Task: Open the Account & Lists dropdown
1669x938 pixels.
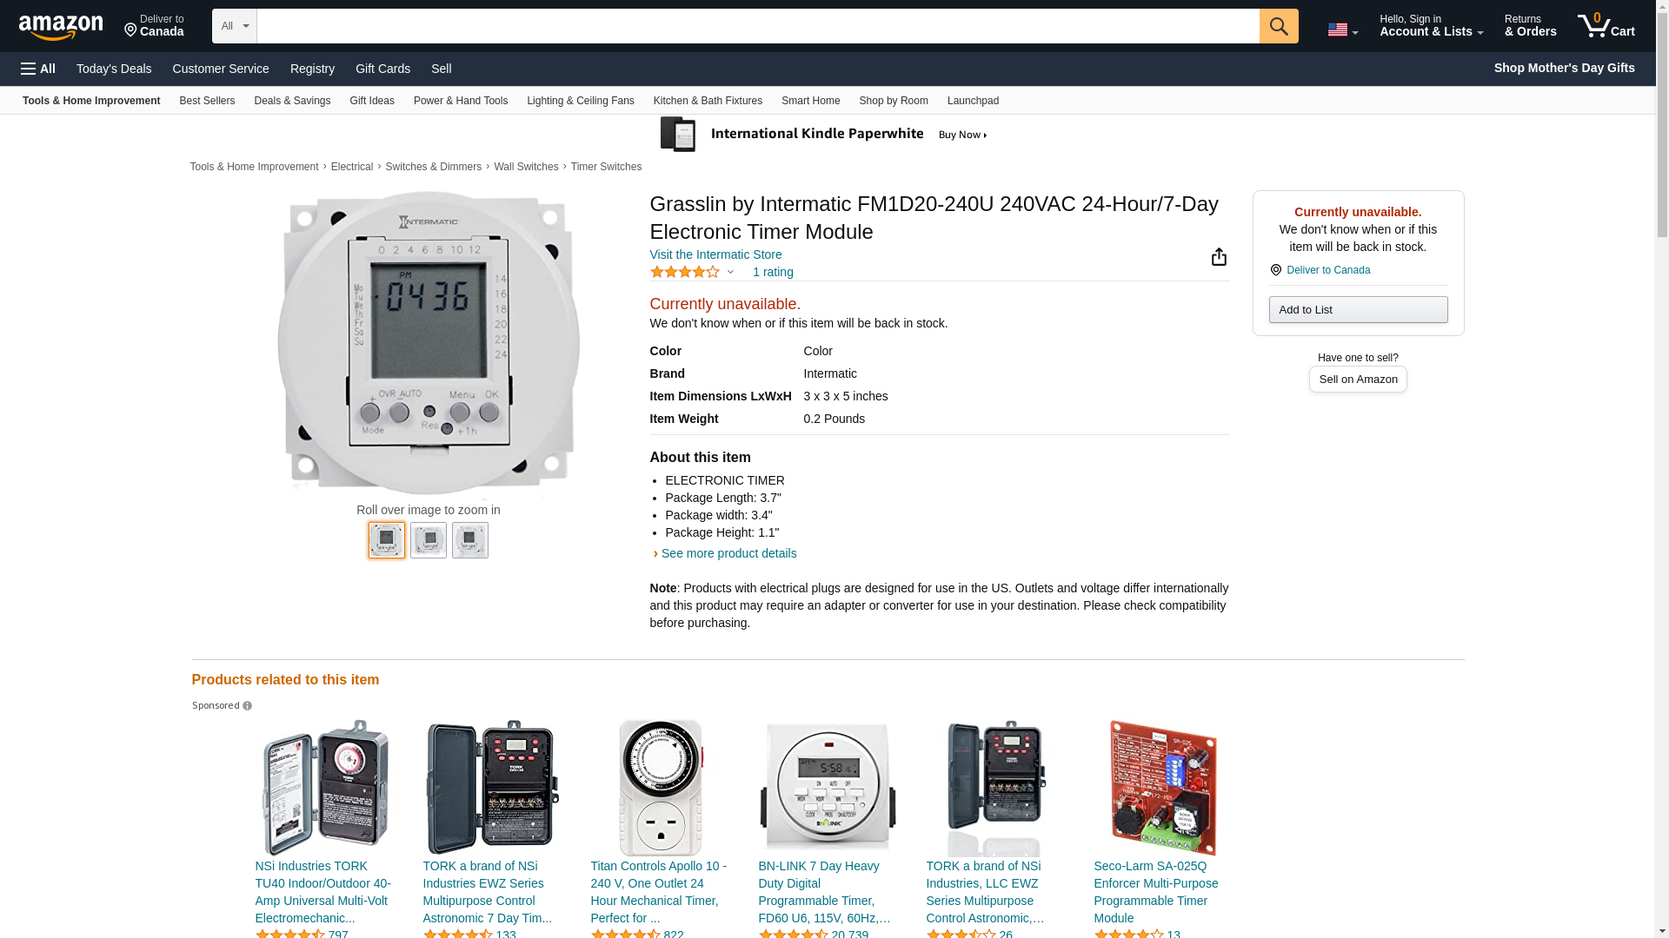Action: coord(1431,26)
